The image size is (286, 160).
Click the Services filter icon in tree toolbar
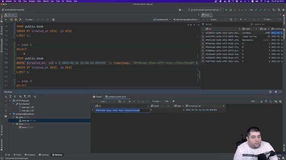(x=25, y=96)
